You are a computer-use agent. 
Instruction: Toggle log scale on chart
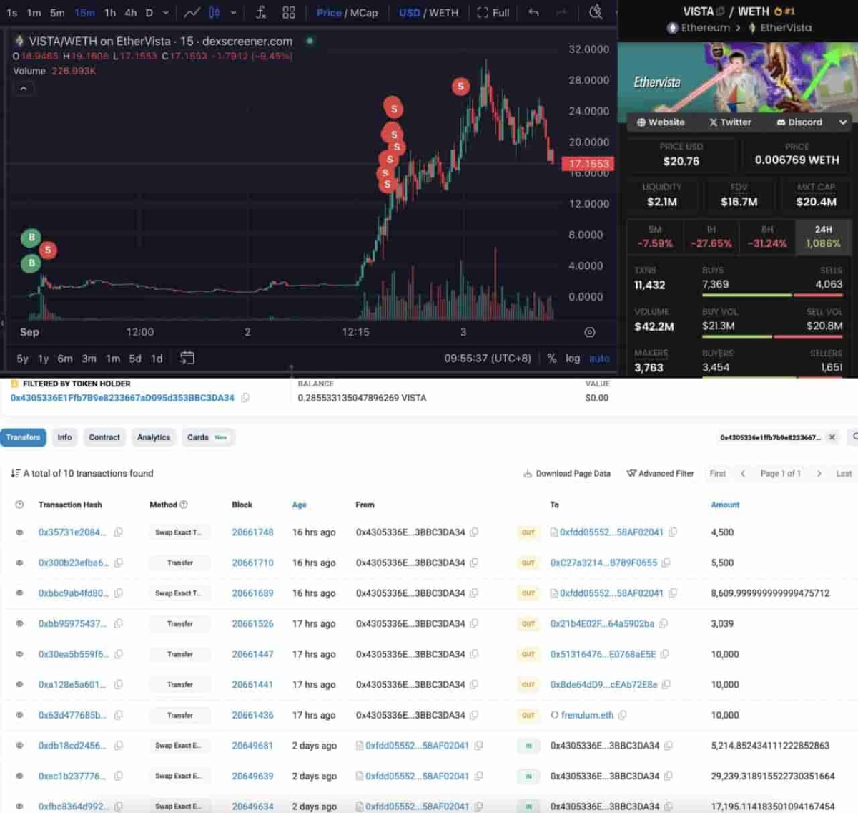coord(573,359)
